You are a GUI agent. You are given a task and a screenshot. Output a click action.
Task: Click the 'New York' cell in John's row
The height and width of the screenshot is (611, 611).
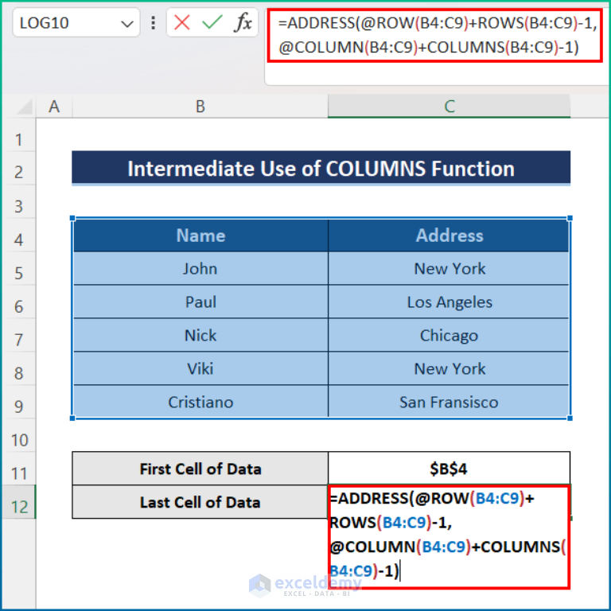449,268
